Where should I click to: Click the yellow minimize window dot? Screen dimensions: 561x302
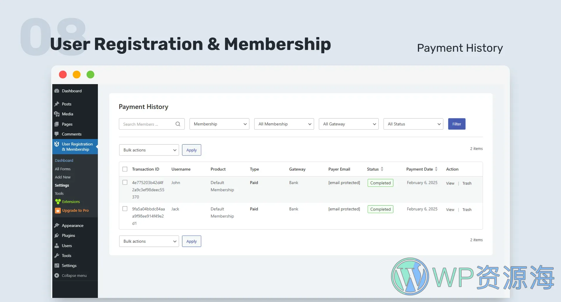pyautogui.click(x=77, y=74)
